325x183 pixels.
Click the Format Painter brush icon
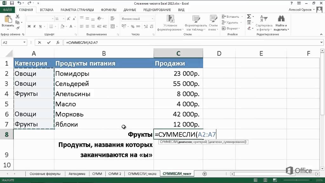point(18,28)
